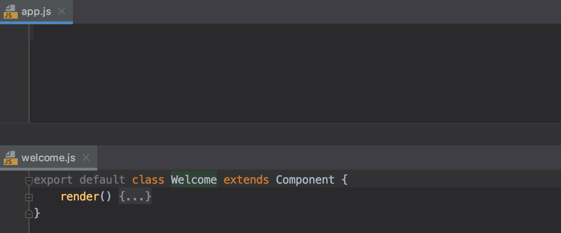
Task: Click the JS file icon on app.js tab
Action: pos(10,12)
